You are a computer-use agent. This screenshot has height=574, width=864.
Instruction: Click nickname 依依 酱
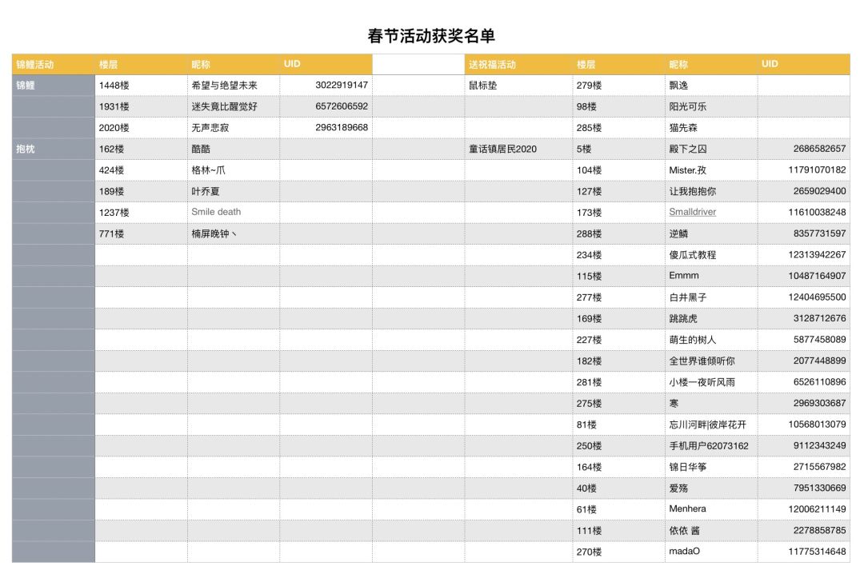684,531
